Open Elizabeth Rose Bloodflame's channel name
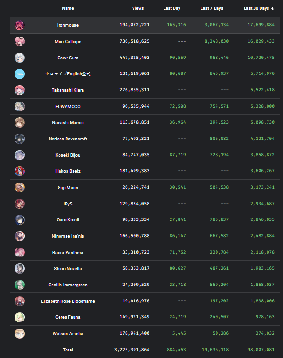283x358 pixels. [68, 301]
